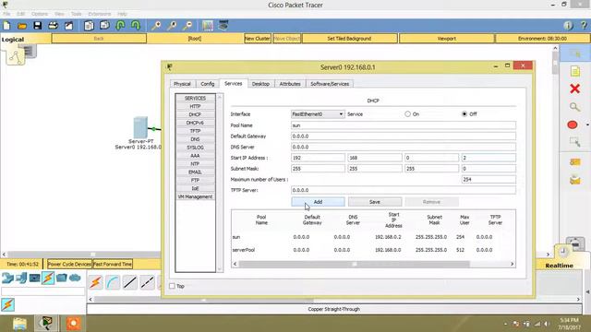591x332 pixels.
Task: Select SYSLOG in the services list
Action: tap(195, 148)
